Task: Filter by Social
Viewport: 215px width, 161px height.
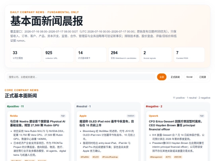Action: pos(190,77)
